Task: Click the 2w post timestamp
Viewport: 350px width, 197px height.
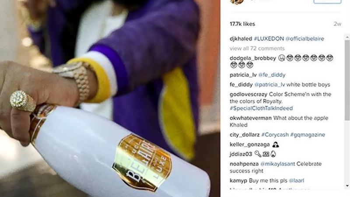Action: [x=337, y=24]
